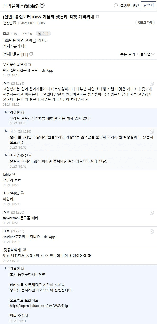Click the 본문 보기 link

[x=127, y=54]
